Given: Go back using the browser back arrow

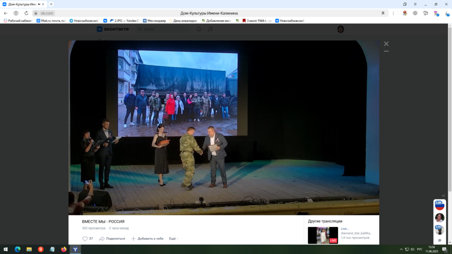Looking at the screenshot, I should [x=6, y=13].
